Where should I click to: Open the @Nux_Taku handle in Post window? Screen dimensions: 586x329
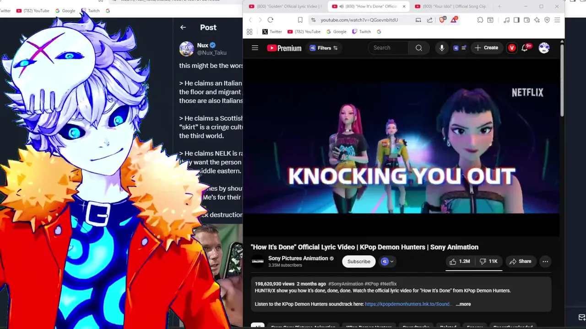coord(212,53)
